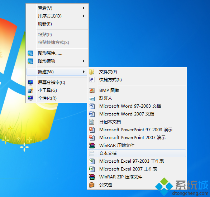The height and width of the screenshot is (197, 210).
Task: Click the BMP image icon
Action: 92,90
